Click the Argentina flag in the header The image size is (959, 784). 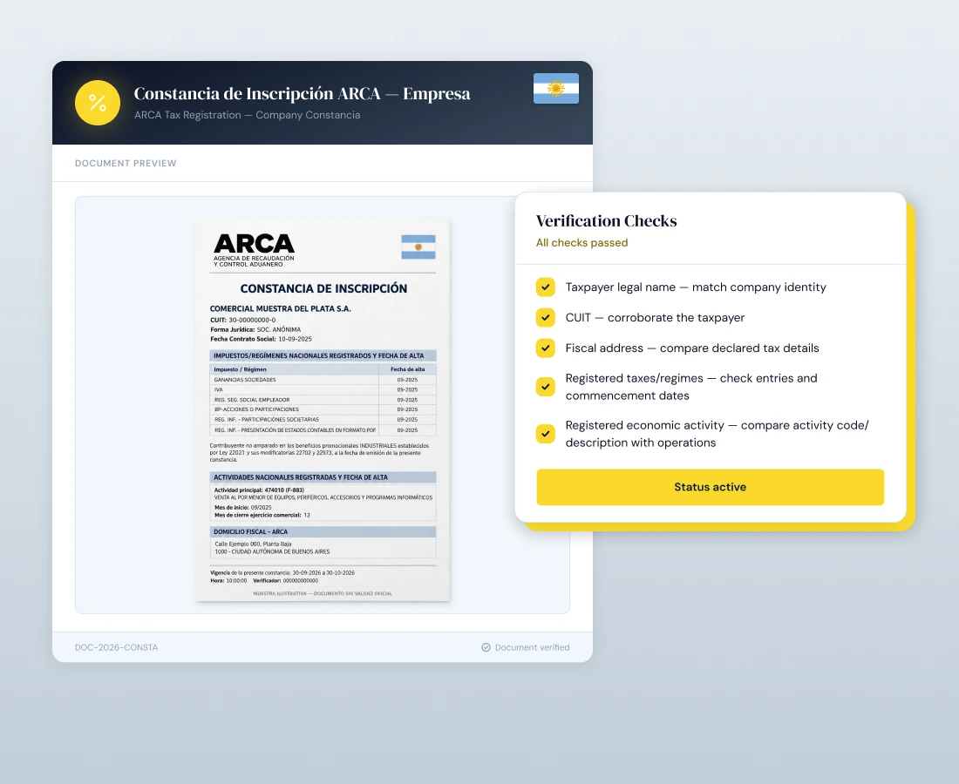click(x=556, y=89)
